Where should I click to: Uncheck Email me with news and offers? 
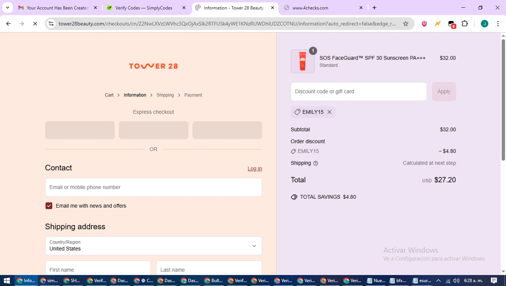tap(49, 206)
